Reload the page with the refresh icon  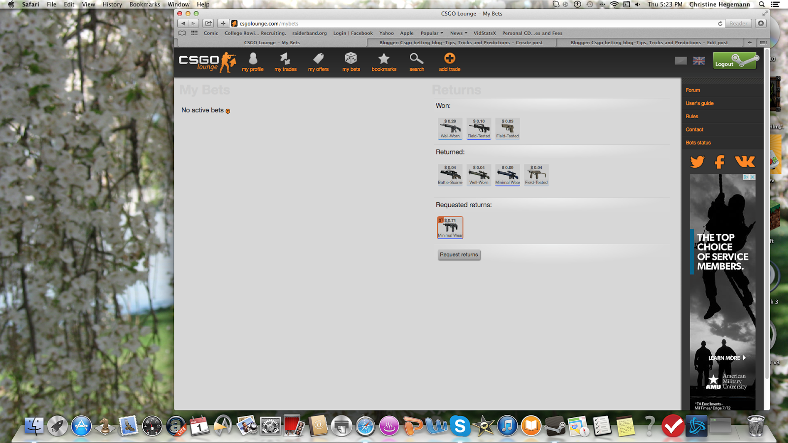720,24
